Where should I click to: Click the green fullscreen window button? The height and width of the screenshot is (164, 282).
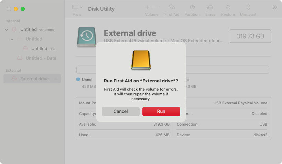coord(23,9)
